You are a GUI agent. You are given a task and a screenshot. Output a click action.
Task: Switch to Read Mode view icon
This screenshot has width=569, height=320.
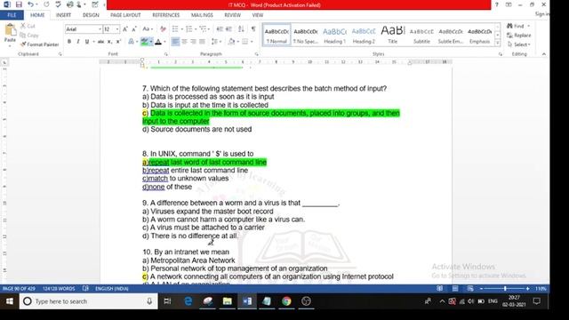439,288
